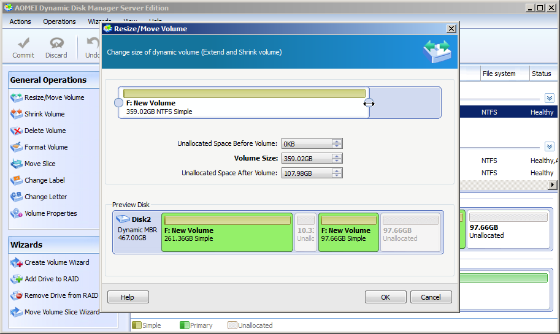Open the Operations menu
The image size is (560, 334).
tap(59, 21)
